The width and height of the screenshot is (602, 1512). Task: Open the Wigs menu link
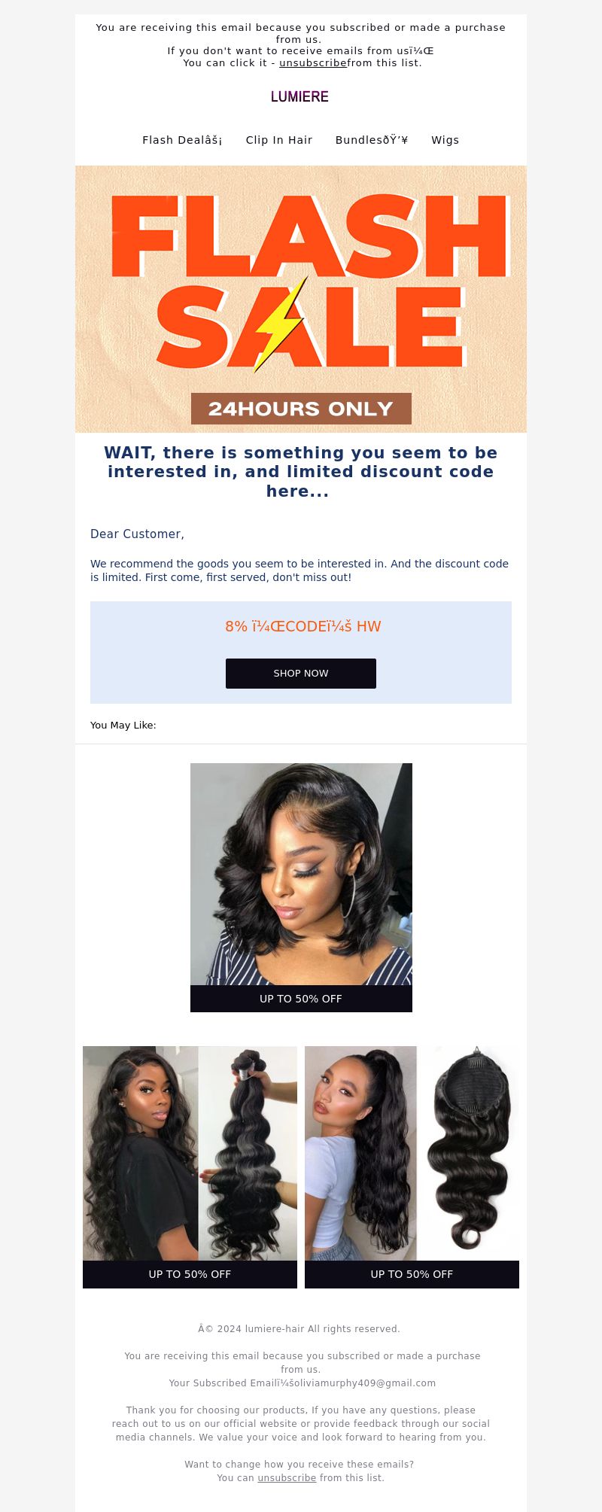(445, 140)
